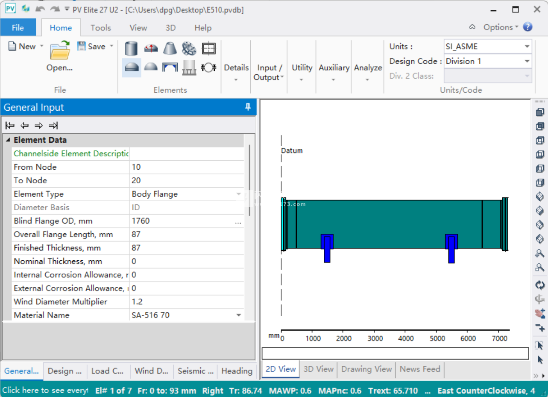Add a Cylinder element
Viewport: 548px width, 397px height.
point(132,48)
